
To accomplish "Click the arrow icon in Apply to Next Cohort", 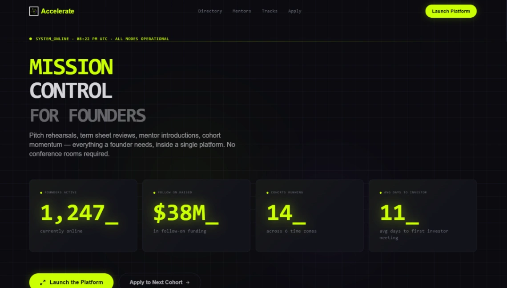I will coord(188,282).
